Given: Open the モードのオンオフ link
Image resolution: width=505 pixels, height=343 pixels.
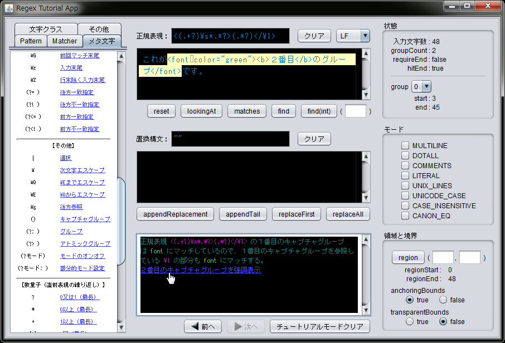Looking at the screenshot, I should (x=82, y=256).
